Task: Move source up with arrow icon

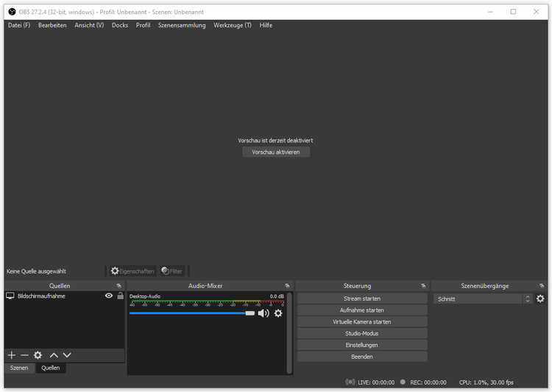Action: point(54,355)
